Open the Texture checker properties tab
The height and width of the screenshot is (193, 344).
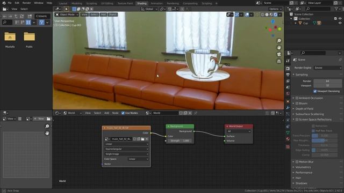pos(288,146)
